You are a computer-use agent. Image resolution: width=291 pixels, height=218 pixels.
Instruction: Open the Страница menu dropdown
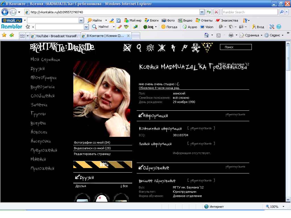click(x=261, y=35)
